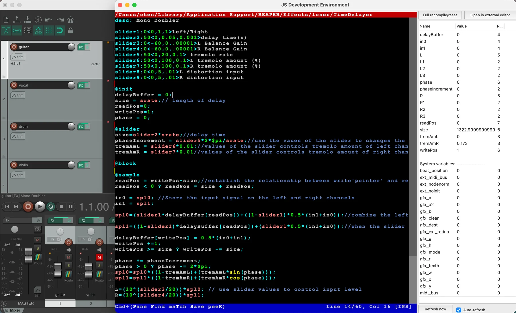Toggle master mono/stereo button in mixer
The width and height of the screenshot is (516, 313).
tap(38, 229)
